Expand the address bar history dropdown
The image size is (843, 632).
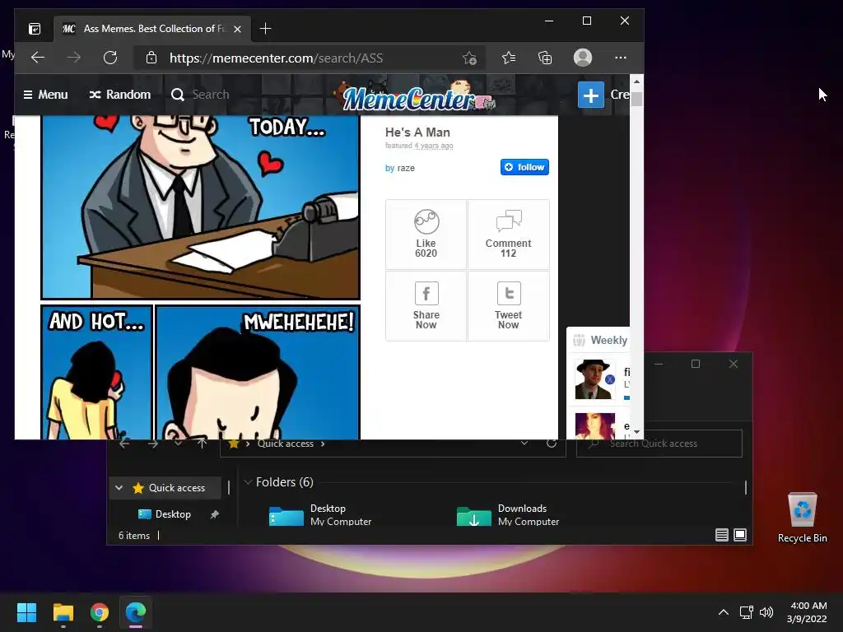[x=524, y=444]
